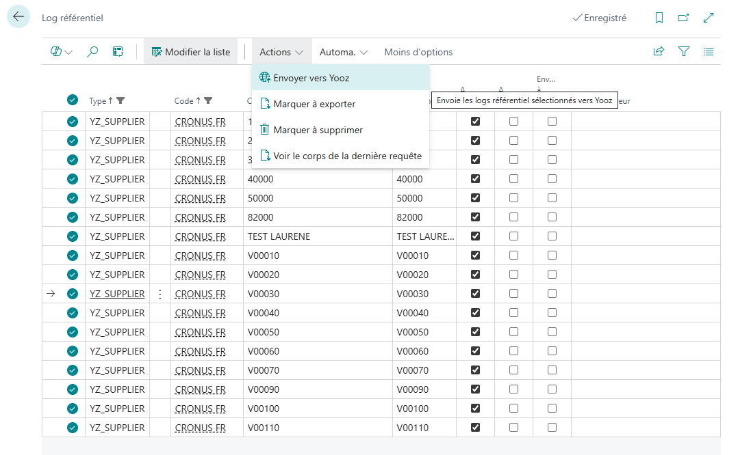The height and width of the screenshot is (455, 751).
Task: Click Moins d'options button
Action: tap(418, 52)
